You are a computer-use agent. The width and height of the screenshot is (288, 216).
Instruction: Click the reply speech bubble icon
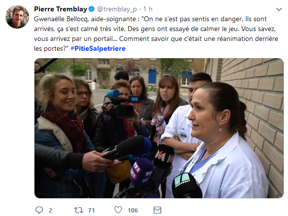[x=39, y=210]
